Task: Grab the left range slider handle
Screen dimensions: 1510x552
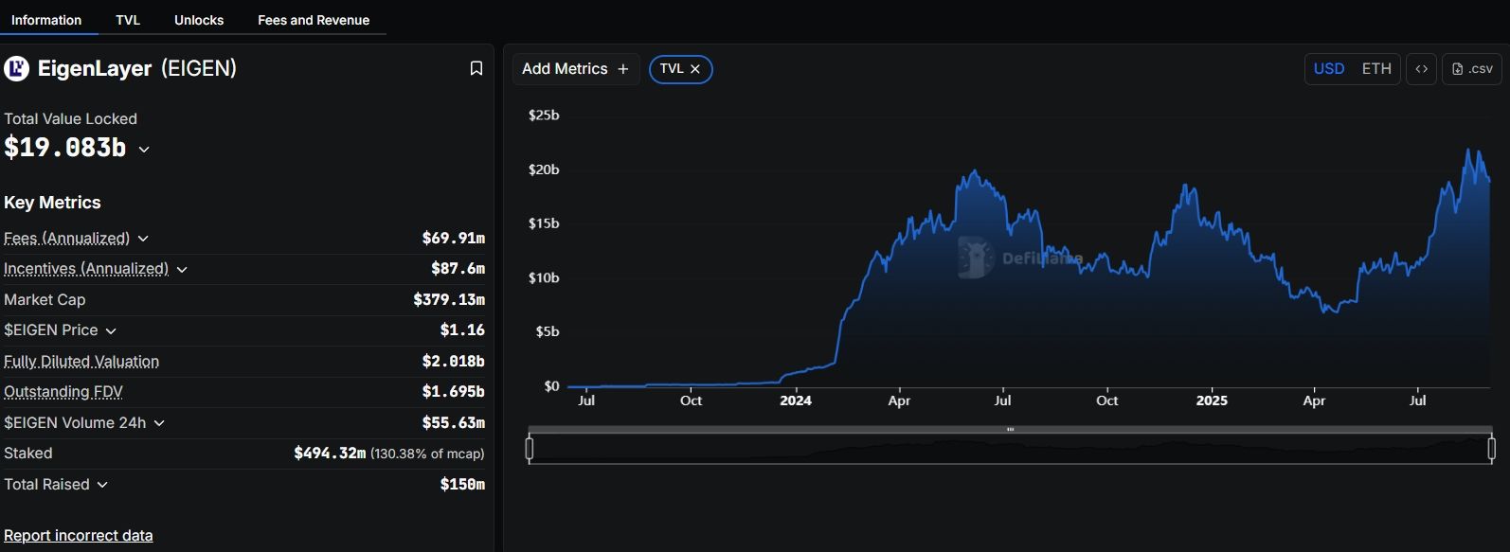Action: [530, 448]
